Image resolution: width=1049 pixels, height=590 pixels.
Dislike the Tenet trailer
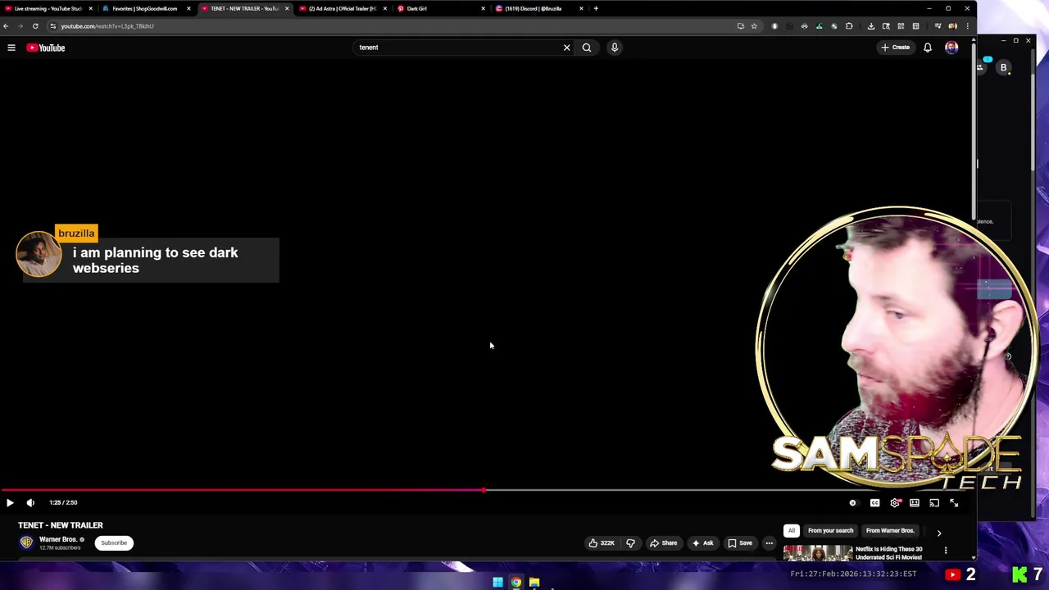[630, 542]
